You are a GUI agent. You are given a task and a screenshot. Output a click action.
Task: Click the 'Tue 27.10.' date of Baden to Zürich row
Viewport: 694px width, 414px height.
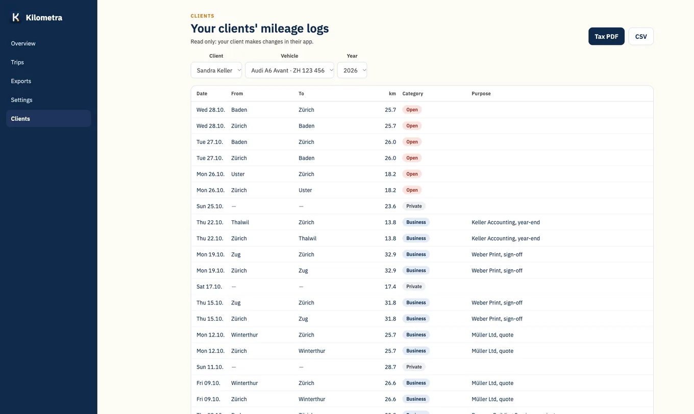(210, 142)
